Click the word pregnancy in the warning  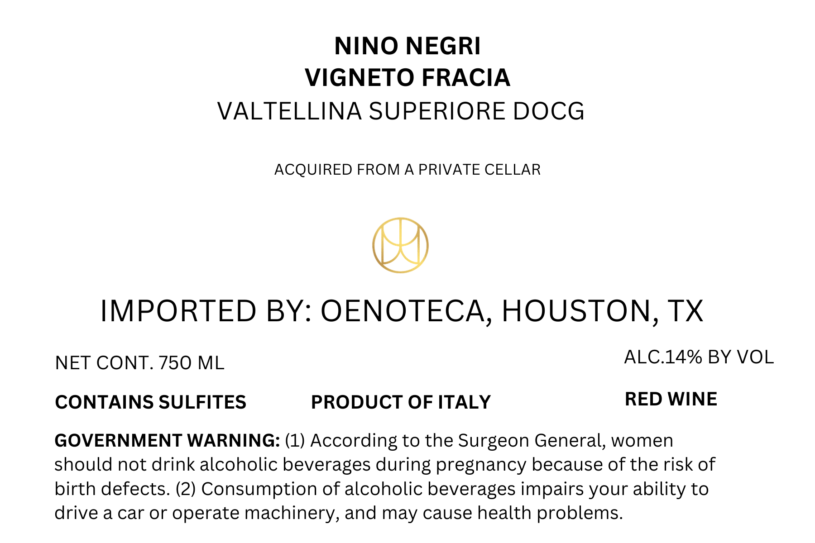point(481,465)
